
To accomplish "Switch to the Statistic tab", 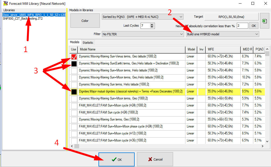I will [88, 42].
